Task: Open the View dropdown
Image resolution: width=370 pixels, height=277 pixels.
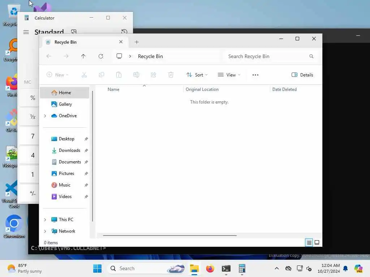Action: tap(229, 75)
